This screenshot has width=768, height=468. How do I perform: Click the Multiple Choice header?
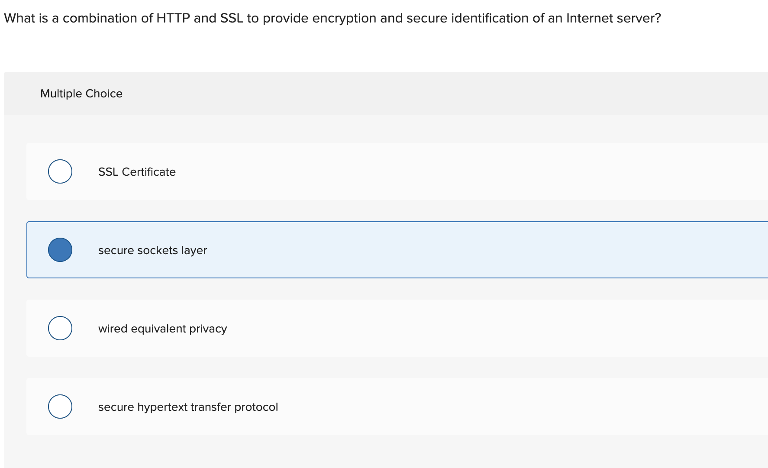pos(81,93)
